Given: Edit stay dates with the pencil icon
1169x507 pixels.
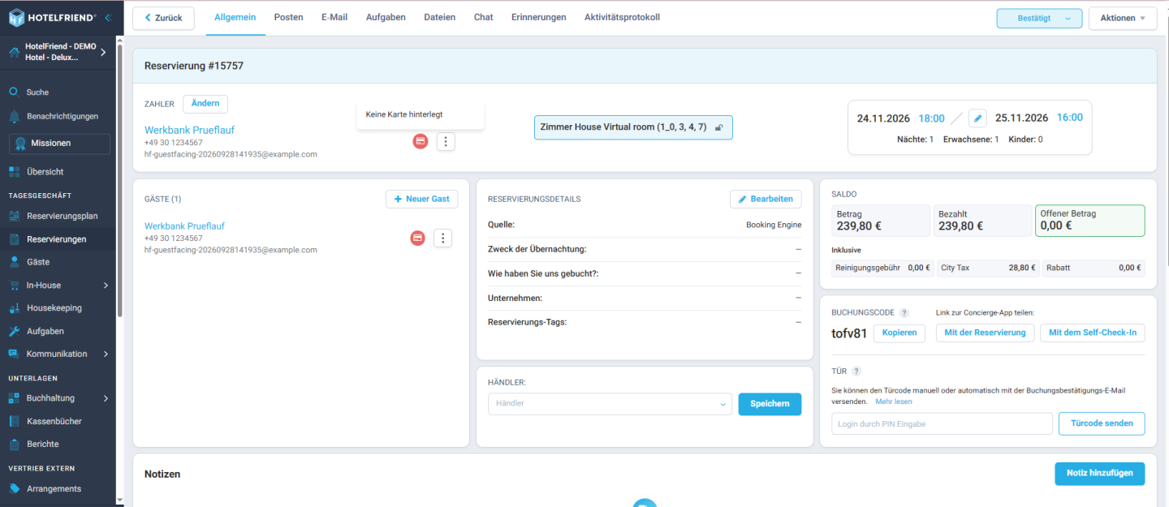Looking at the screenshot, I should 977,118.
